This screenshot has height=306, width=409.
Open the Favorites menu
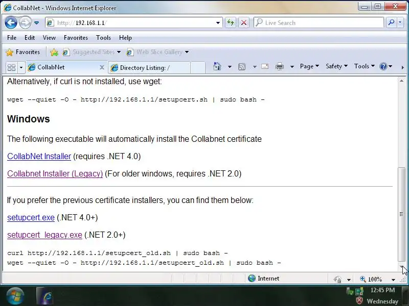coord(76,38)
